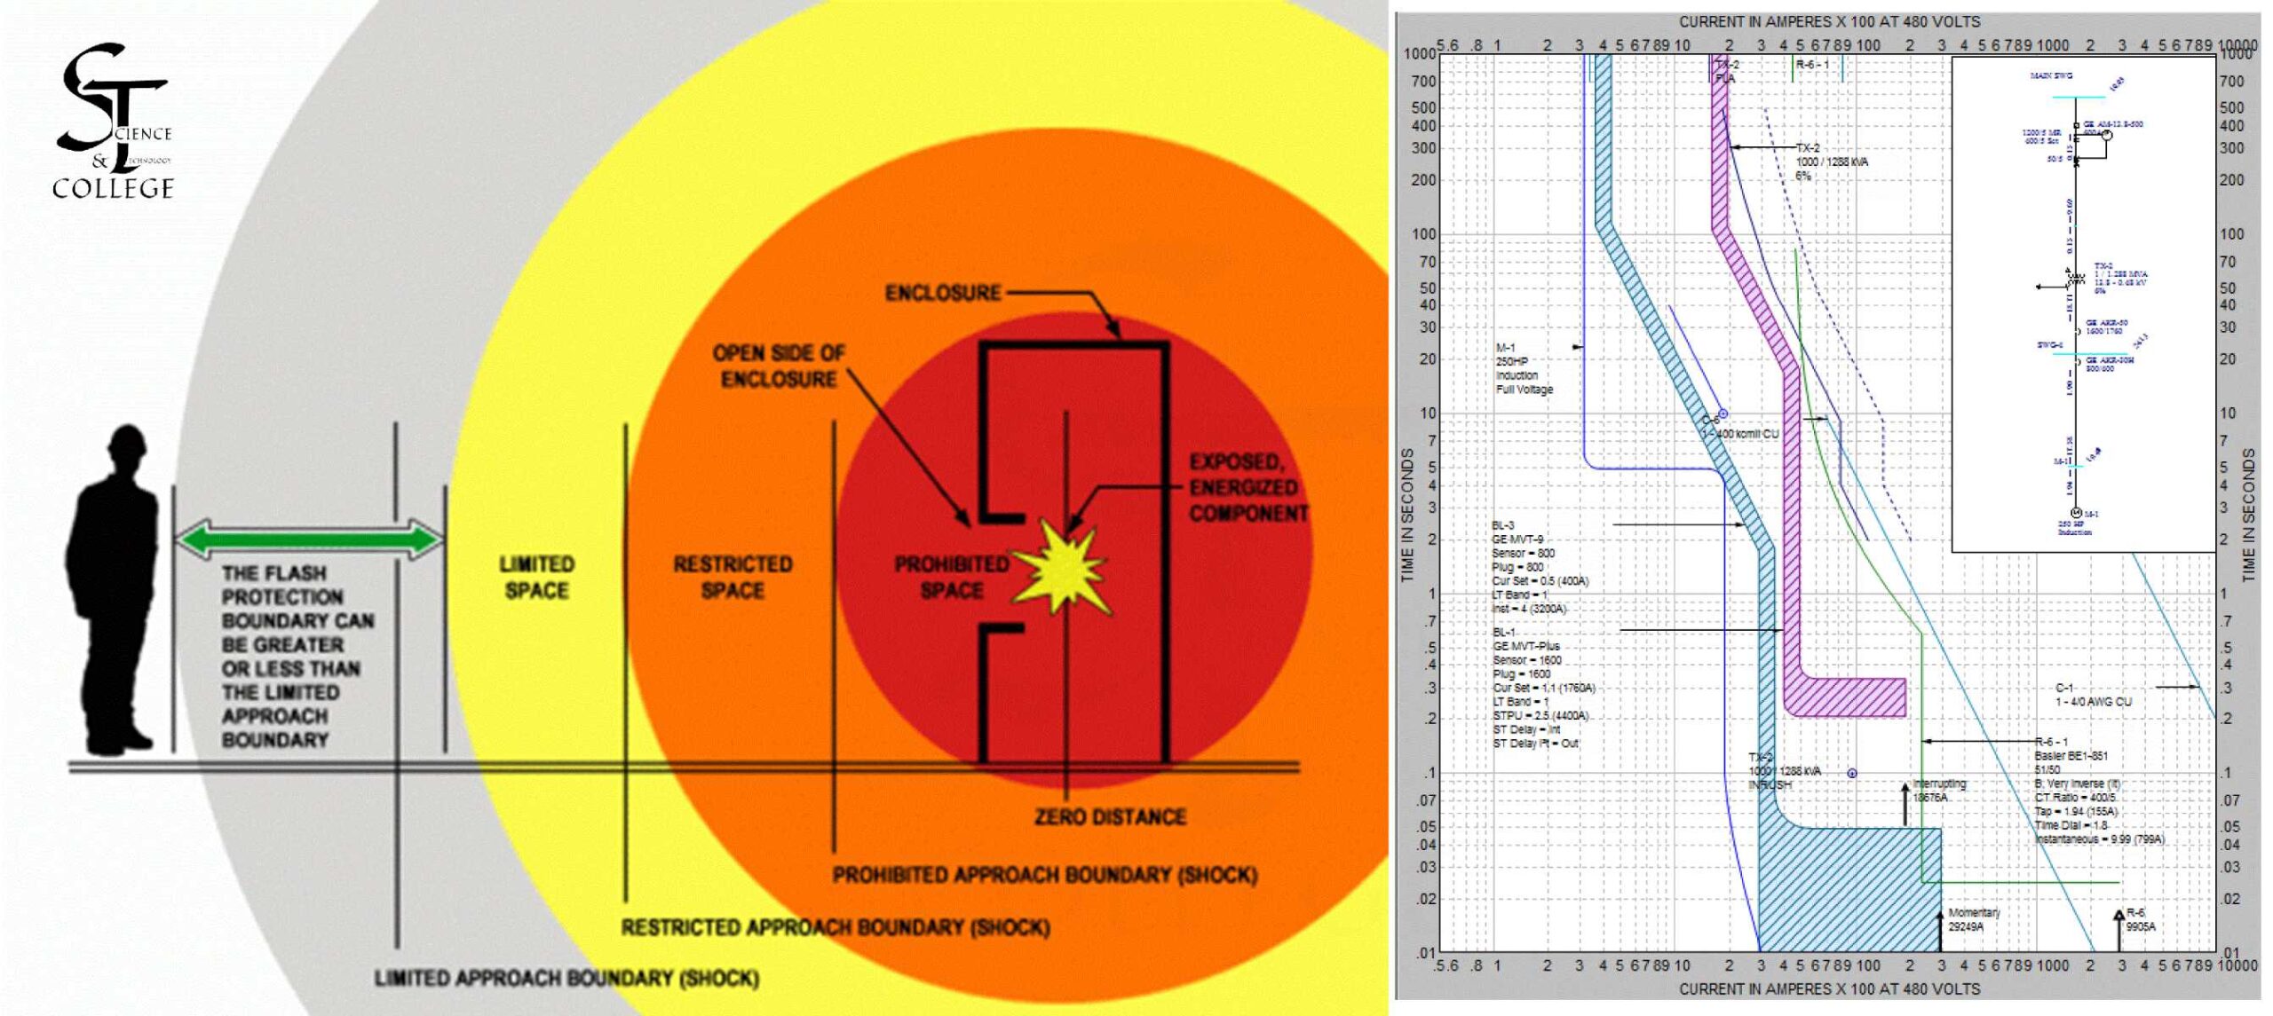
Task: Click the BL-3 GE MVT-9 settings text
Action: click(x=1539, y=567)
